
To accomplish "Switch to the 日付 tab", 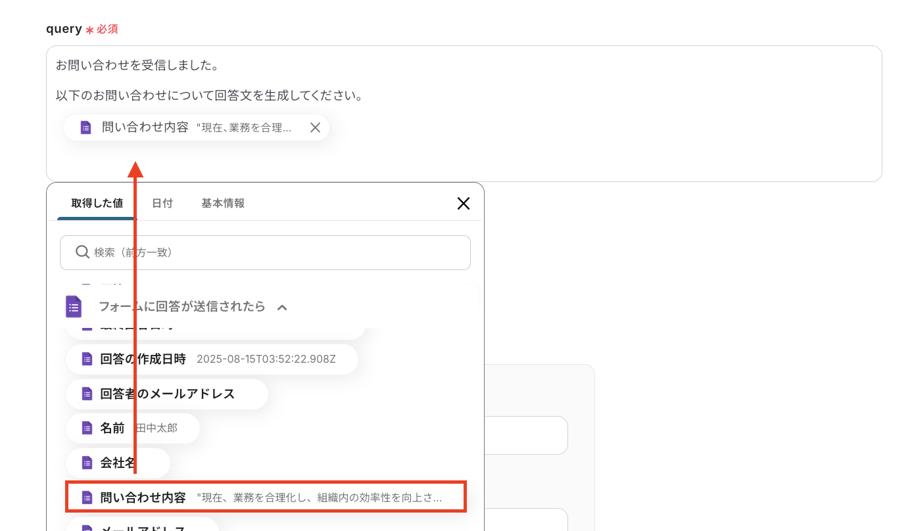I will tap(162, 203).
